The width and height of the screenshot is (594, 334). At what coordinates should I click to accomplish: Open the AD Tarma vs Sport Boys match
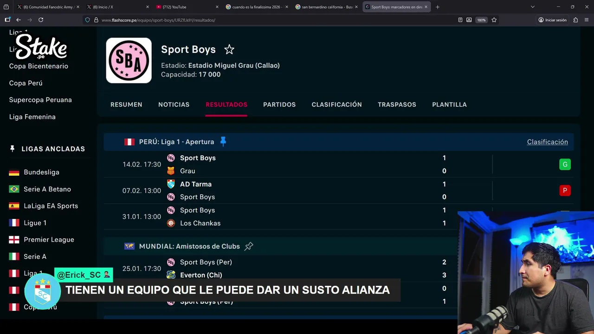pos(339,190)
